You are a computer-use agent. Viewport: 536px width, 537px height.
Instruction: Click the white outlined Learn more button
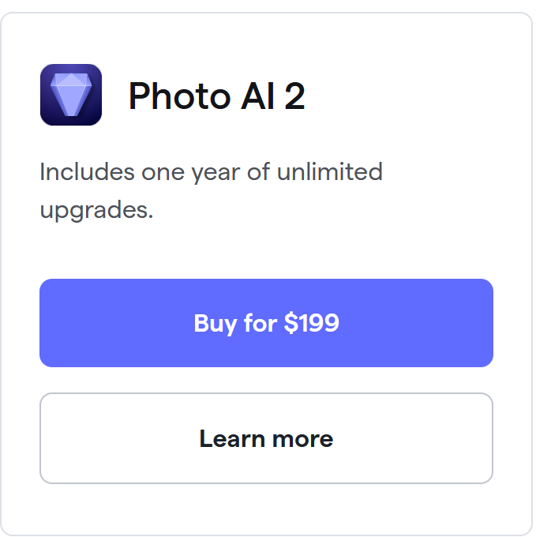point(266,438)
